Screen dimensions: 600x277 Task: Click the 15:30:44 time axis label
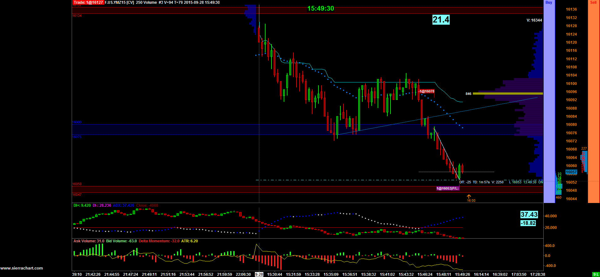click(x=274, y=275)
